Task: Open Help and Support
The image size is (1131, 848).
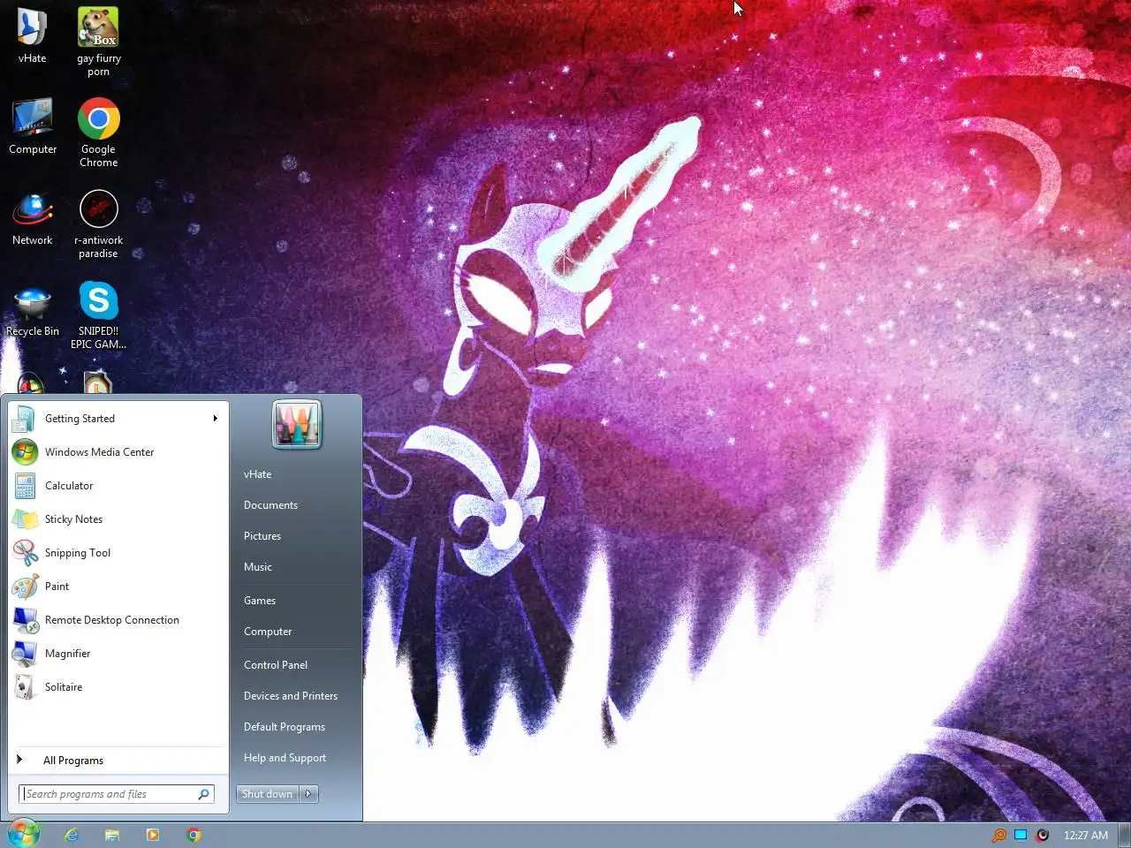Action: click(x=285, y=758)
